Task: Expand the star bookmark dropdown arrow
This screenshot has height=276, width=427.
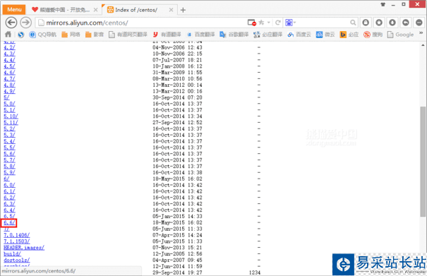Action: click(x=269, y=23)
